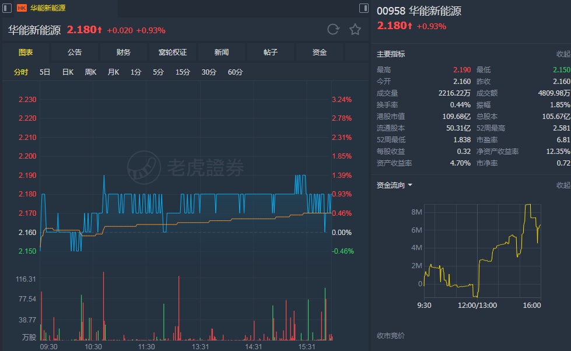
Task: Click the 市净率 value 0.72
Action: pyautogui.click(x=563, y=163)
